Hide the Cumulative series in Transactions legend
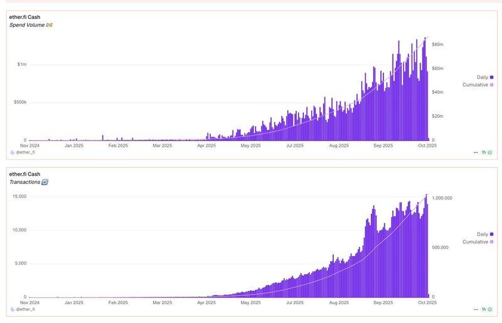This screenshot has width=502, height=323. (x=478, y=241)
